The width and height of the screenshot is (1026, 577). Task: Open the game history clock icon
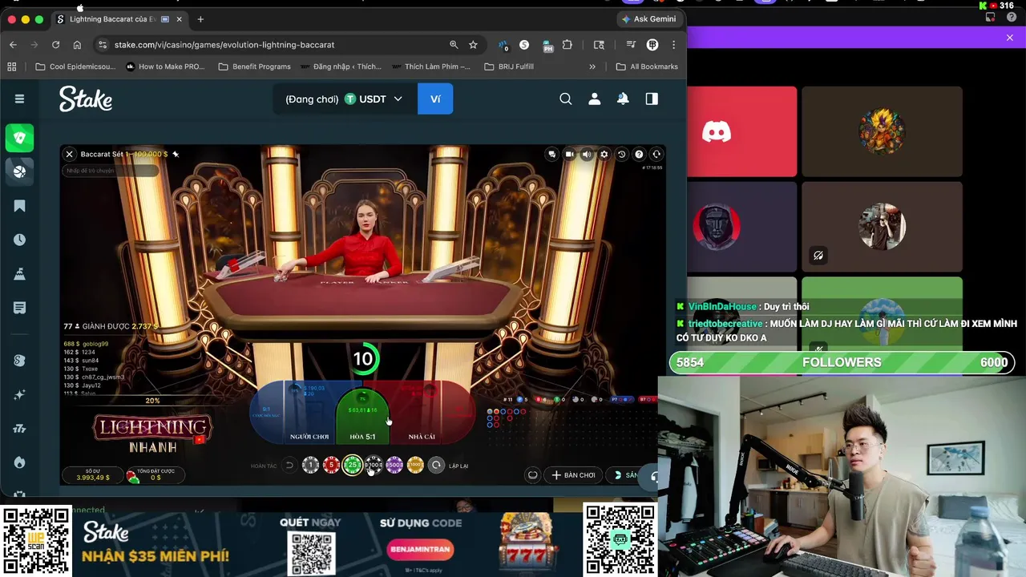coord(621,154)
